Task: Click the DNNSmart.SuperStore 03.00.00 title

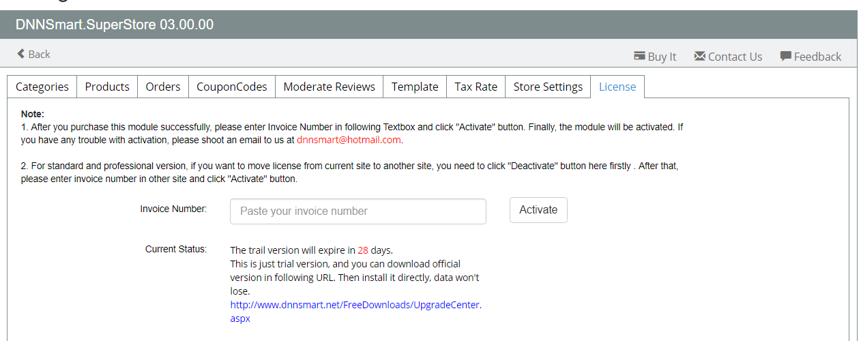Action: tap(115, 25)
